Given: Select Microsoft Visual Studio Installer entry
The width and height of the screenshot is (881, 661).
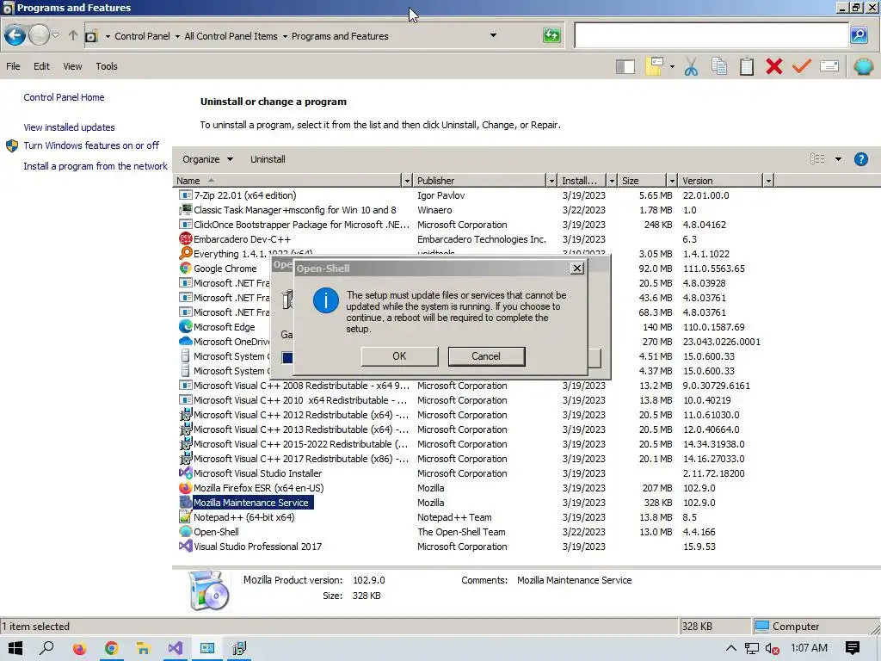Looking at the screenshot, I should 257,473.
